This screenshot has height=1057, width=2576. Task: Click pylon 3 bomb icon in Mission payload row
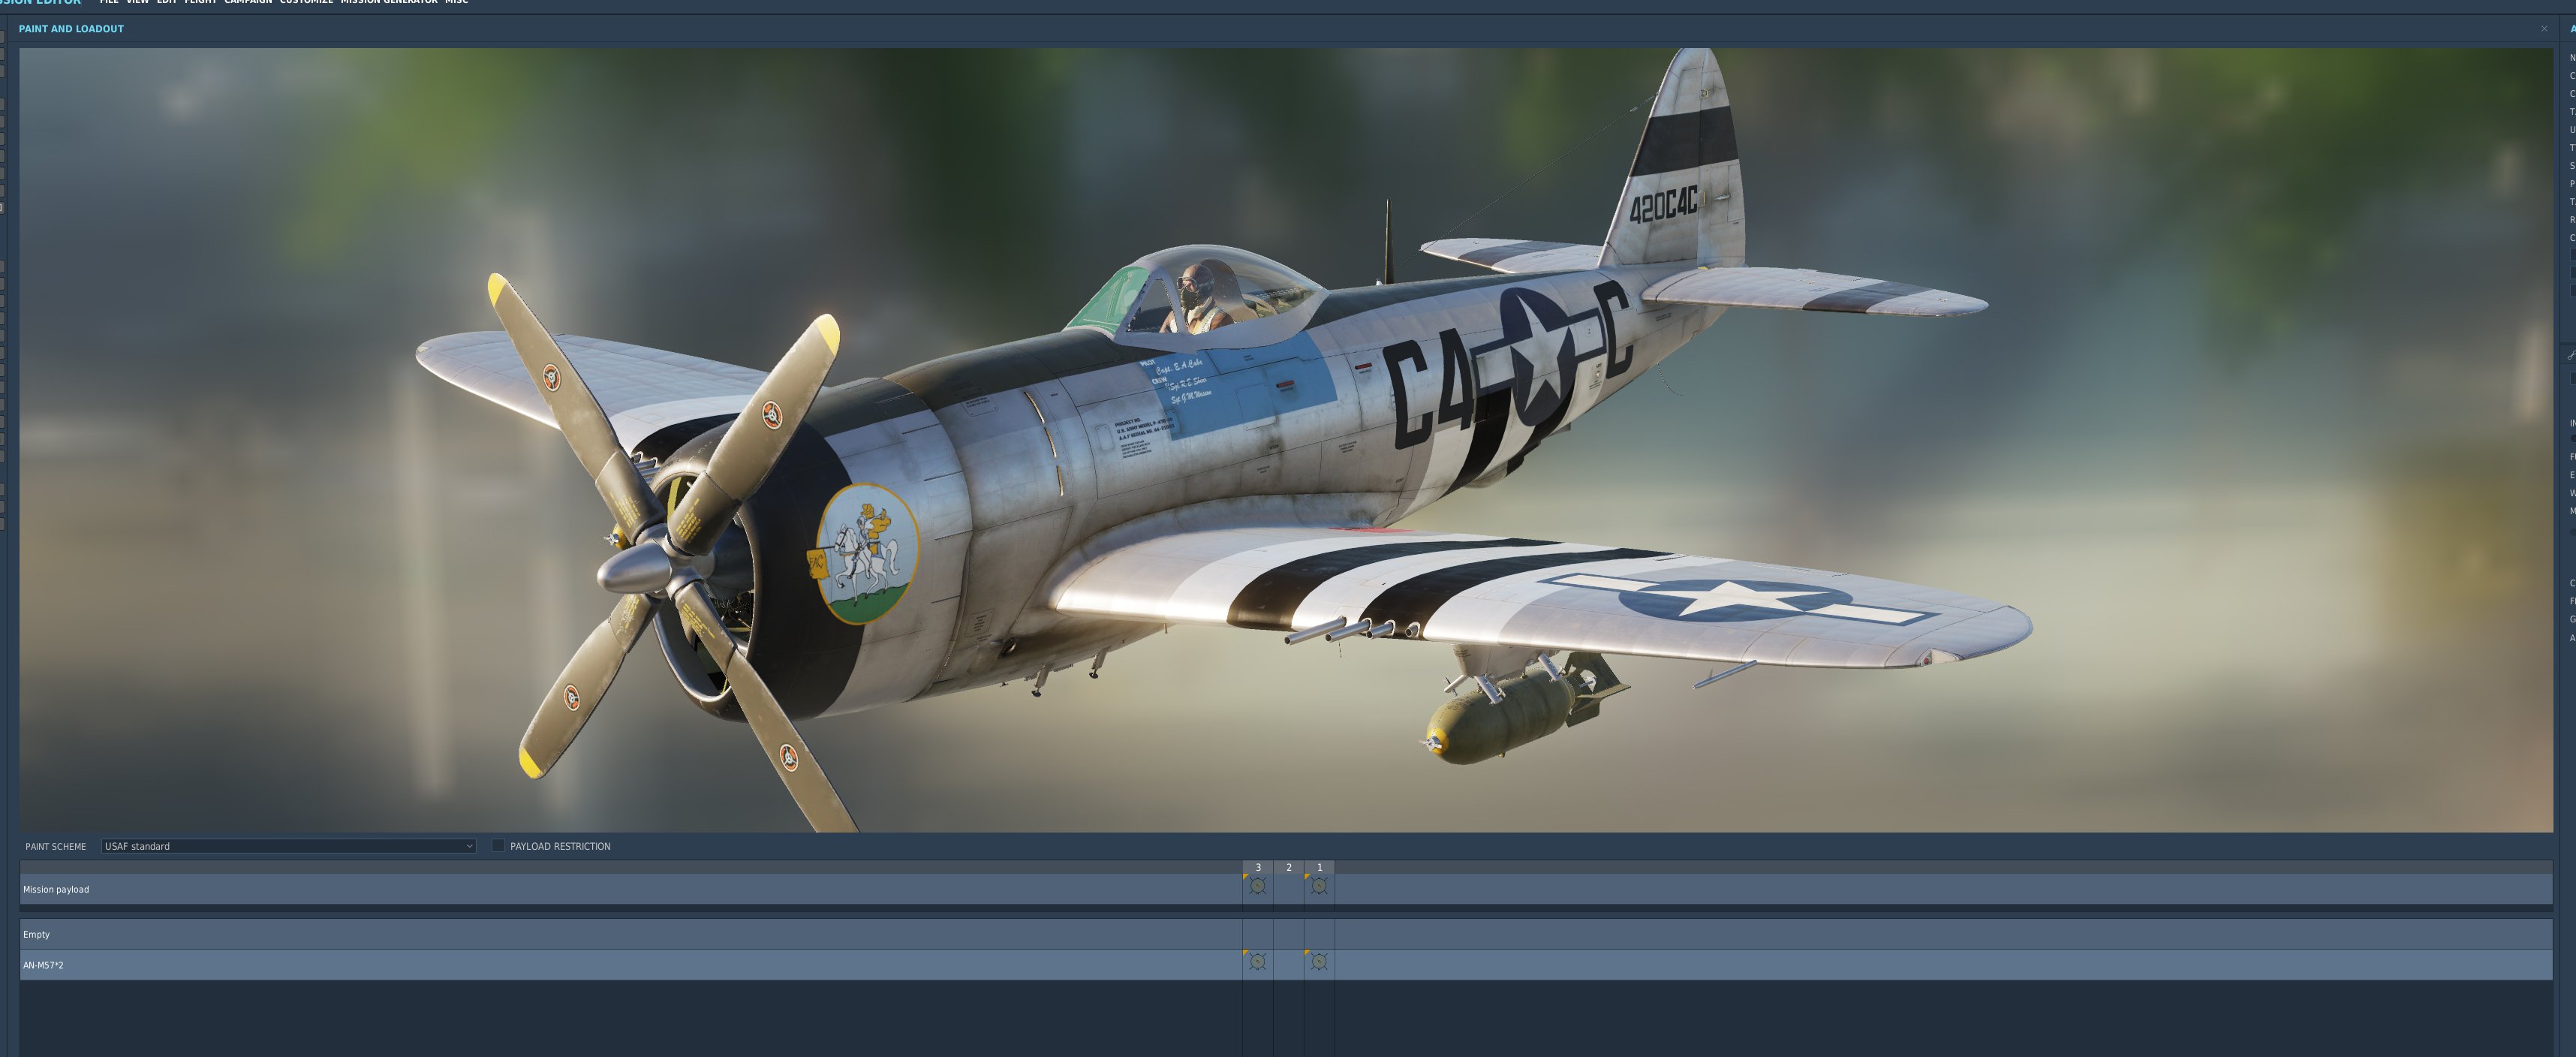click(x=1258, y=886)
